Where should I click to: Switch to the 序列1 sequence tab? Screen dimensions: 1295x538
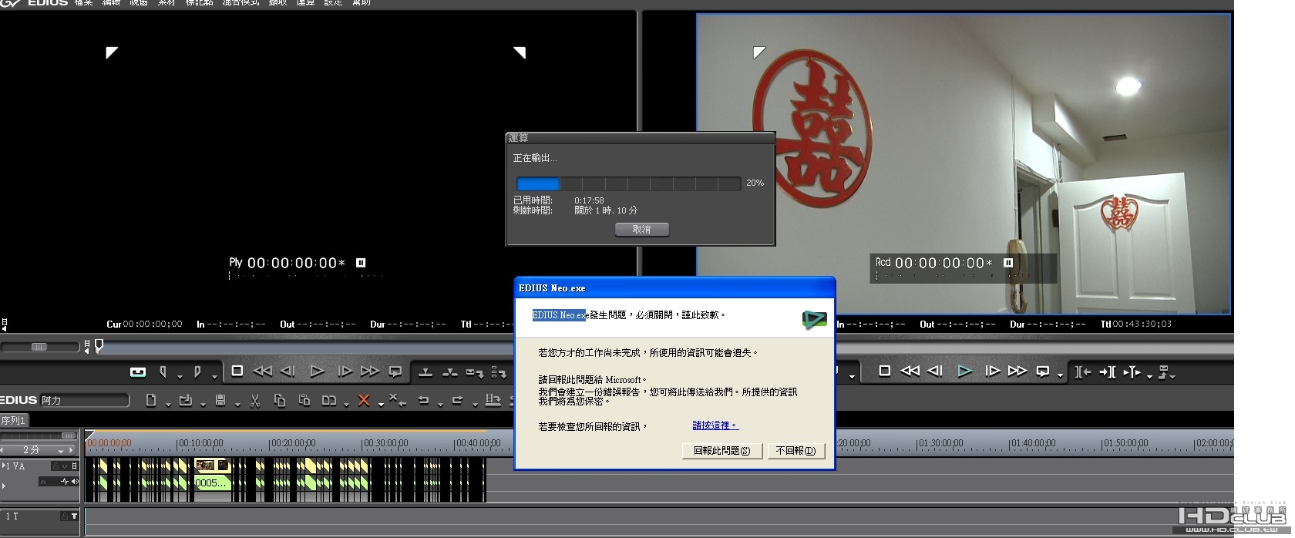tap(14, 420)
